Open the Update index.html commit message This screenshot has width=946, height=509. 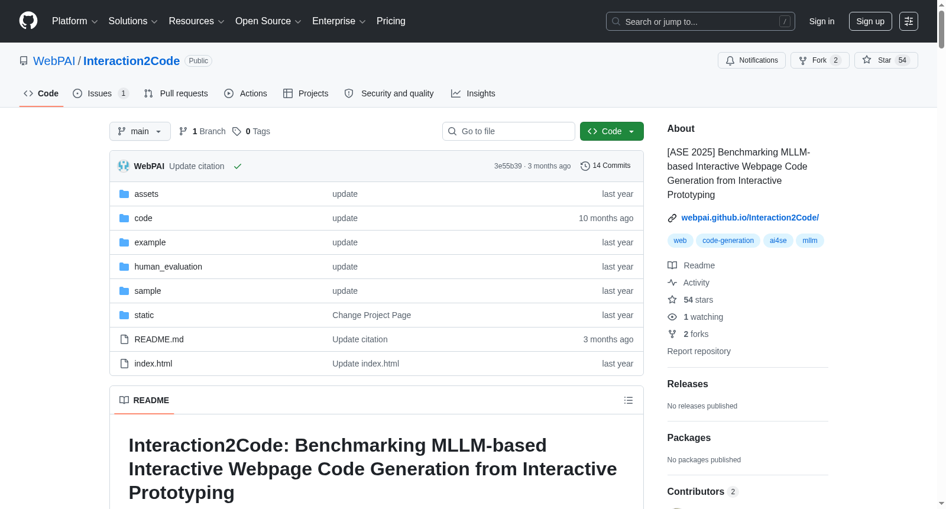point(365,364)
